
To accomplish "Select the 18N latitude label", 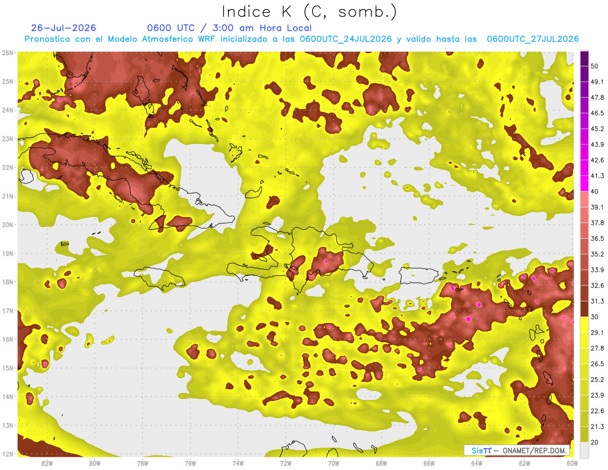I will (x=8, y=282).
